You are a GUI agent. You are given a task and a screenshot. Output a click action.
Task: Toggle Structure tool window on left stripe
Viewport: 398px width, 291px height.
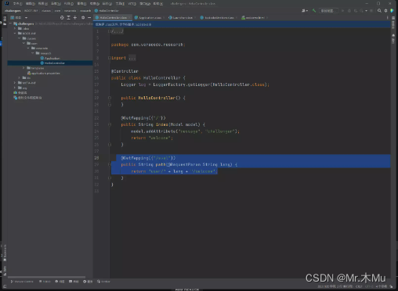coord(5,271)
